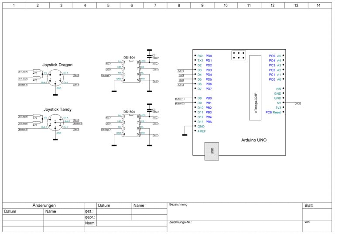The image size is (349, 247).
Task: Select the D13 pin label
Action: [200, 122]
